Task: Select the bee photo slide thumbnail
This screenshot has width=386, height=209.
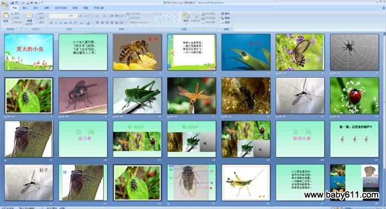Action: tap(137, 52)
